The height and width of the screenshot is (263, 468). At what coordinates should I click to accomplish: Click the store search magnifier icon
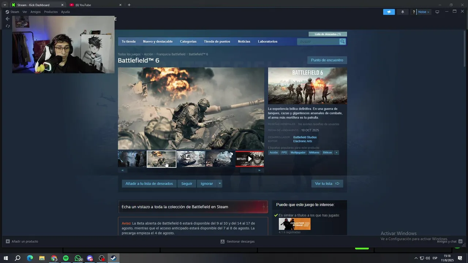point(342,42)
